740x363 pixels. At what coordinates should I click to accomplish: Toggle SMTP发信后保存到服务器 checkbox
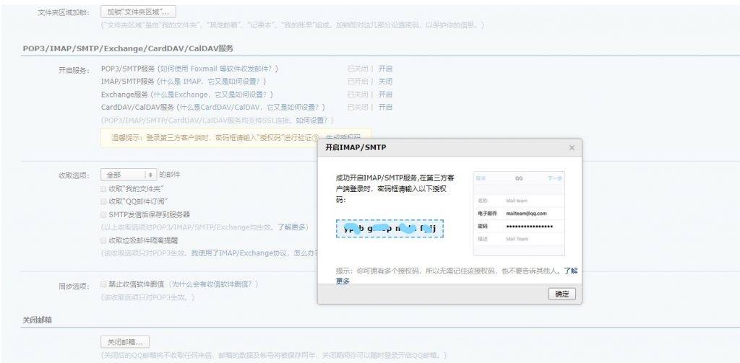pyautogui.click(x=104, y=214)
